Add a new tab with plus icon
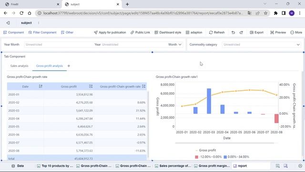305x172 pixels. pos(69,66)
